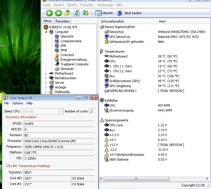
Task: Click the Betriebssystem Windows flag icon
Action: pyautogui.click(x=51, y=78)
